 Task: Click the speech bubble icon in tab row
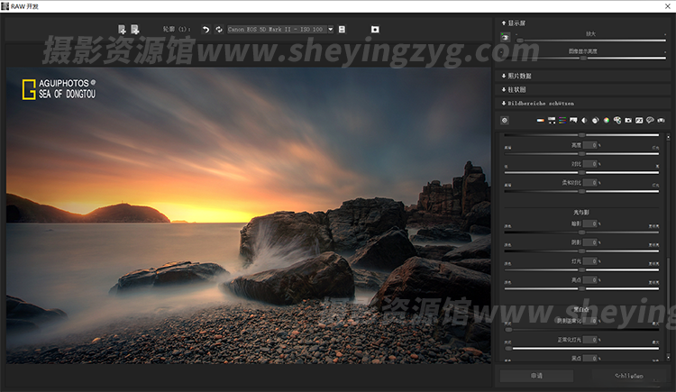(x=650, y=120)
